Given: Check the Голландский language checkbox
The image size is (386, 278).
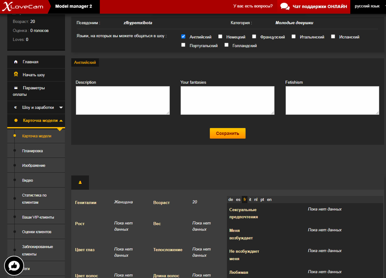Looking at the screenshot, I should pos(227,45).
